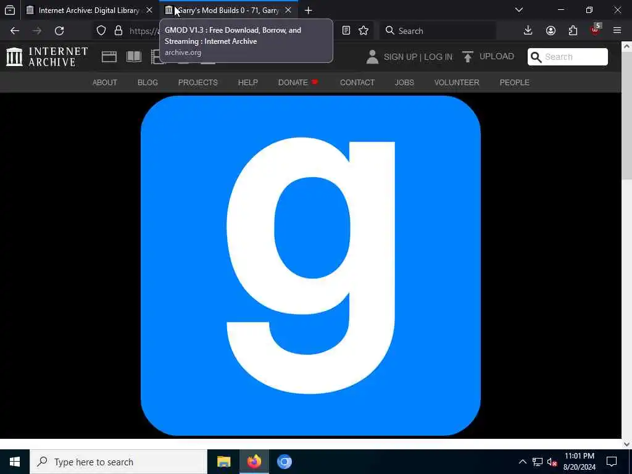Click the upload arrow icon
Image resolution: width=632 pixels, height=474 pixels.
(468, 57)
